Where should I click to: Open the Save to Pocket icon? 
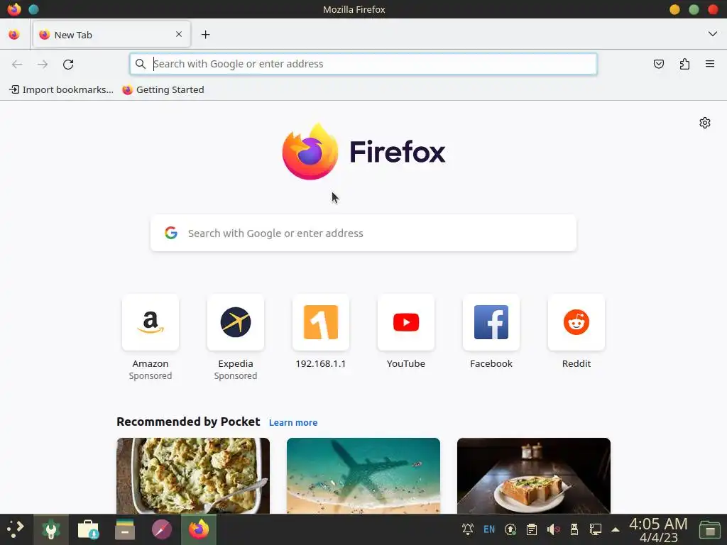click(x=658, y=64)
